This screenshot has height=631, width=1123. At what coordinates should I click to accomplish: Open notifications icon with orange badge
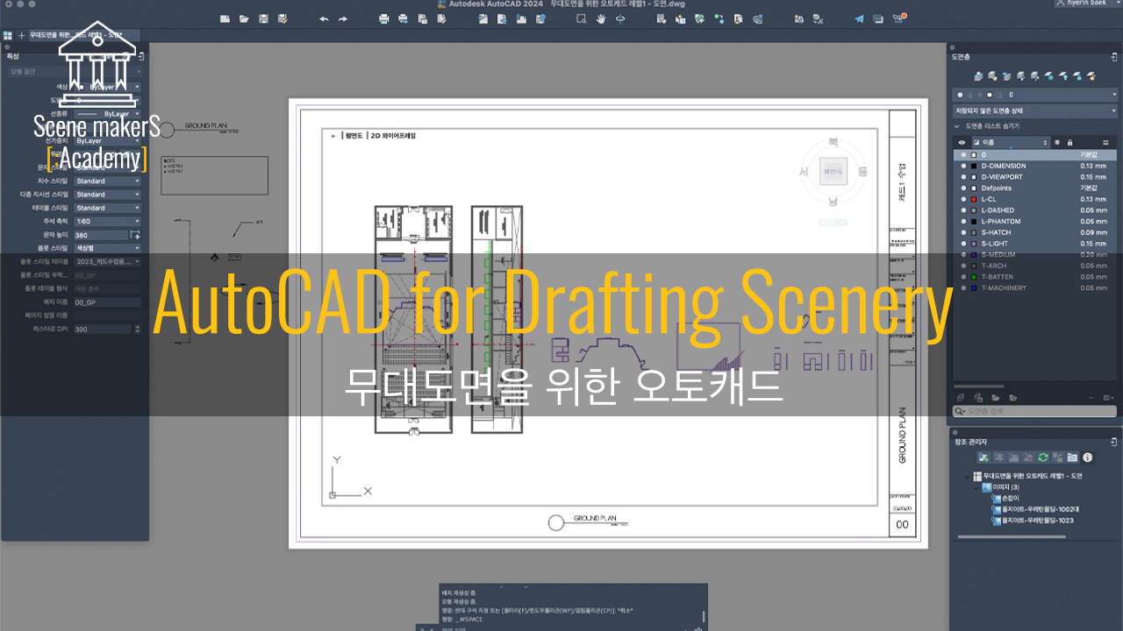(x=898, y=18)
